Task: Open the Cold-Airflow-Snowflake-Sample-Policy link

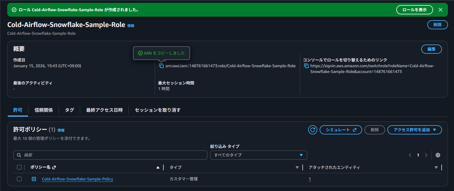Action: (78, 179)
